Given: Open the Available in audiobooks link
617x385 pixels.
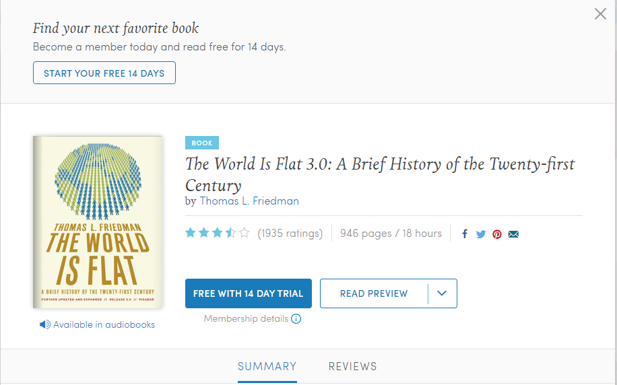Looking at the screenshot, I should [x=104, y=324].
